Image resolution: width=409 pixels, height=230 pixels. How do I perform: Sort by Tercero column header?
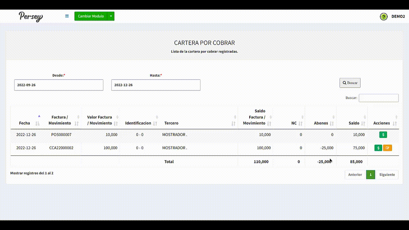pos(171,123)
